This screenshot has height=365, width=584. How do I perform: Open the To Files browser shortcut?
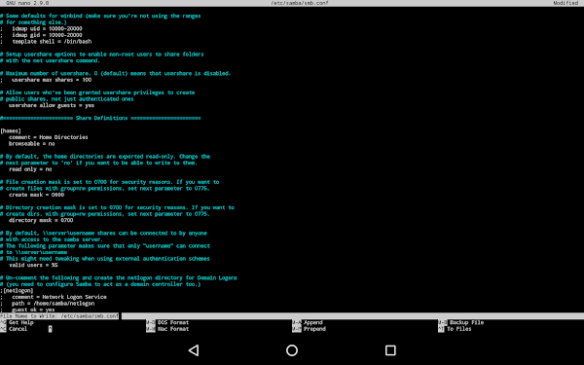455,329
